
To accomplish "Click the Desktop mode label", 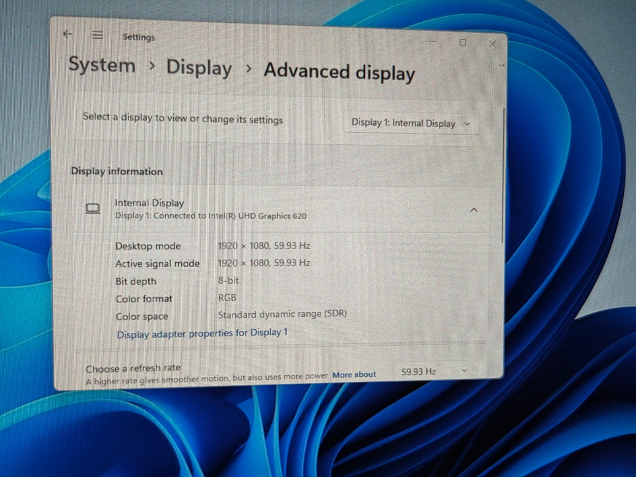I will [x=148, y=246].
